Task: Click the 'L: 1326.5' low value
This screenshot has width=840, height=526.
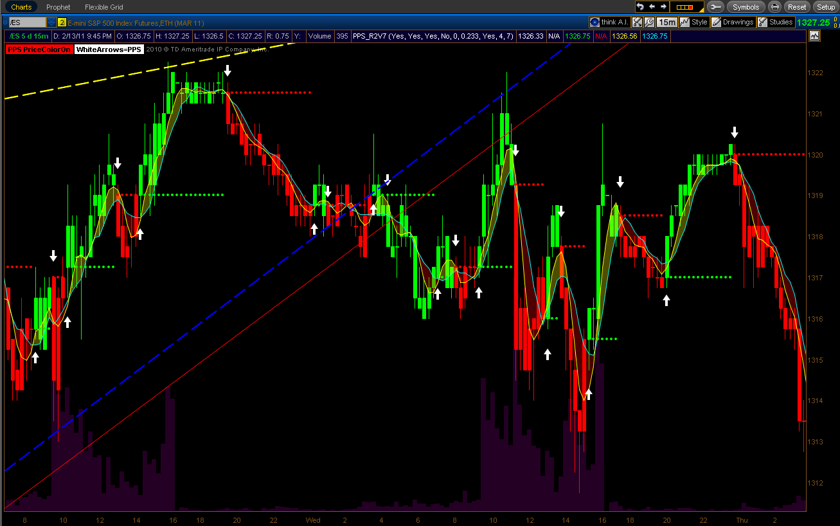Action: click(209, 37)
